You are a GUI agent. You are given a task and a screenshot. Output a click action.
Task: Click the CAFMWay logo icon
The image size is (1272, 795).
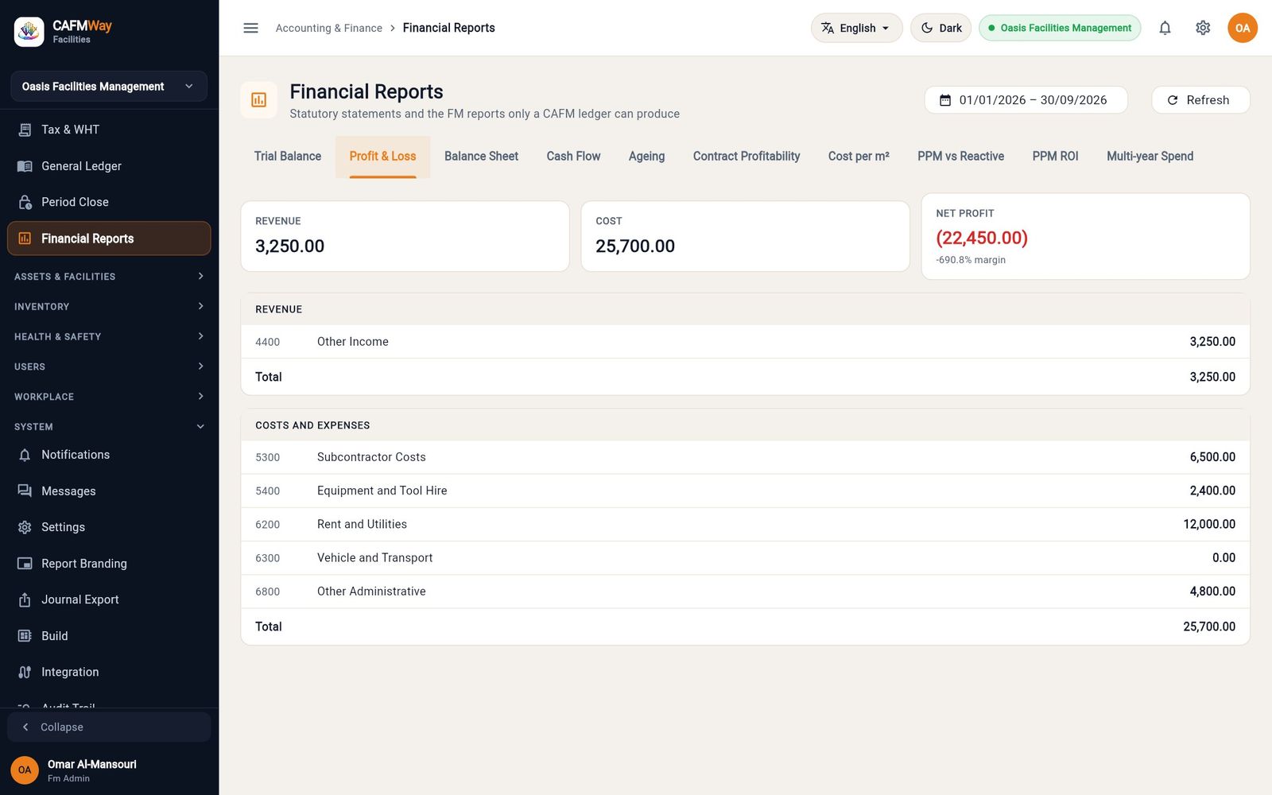click(x=29, y=32)
